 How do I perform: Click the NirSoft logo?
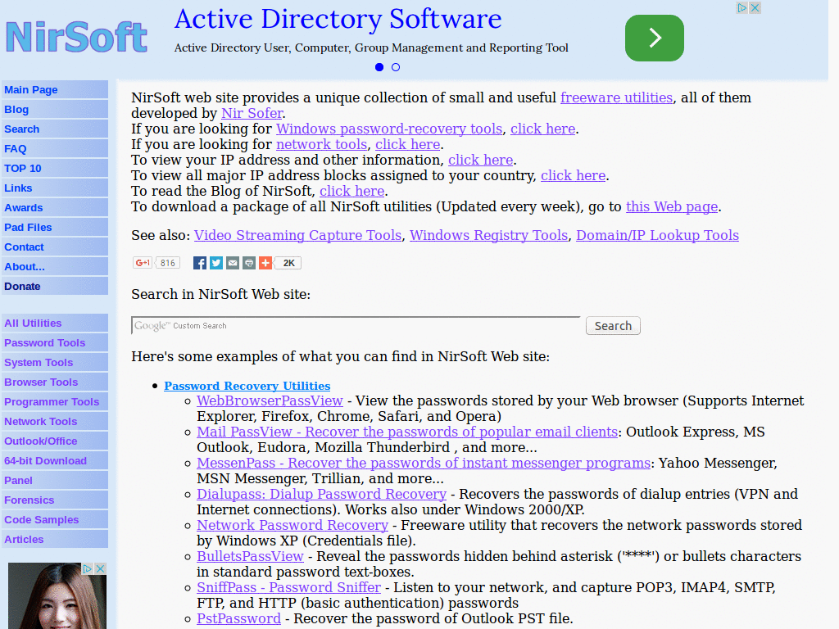click(75, 37)
